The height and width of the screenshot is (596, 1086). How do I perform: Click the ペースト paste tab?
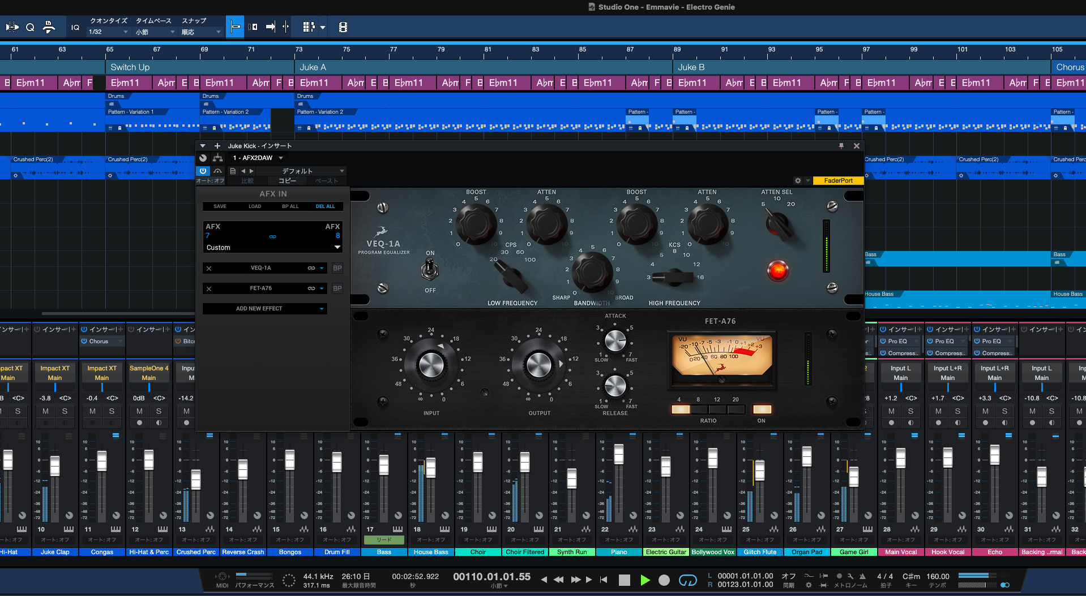(326, 181)
